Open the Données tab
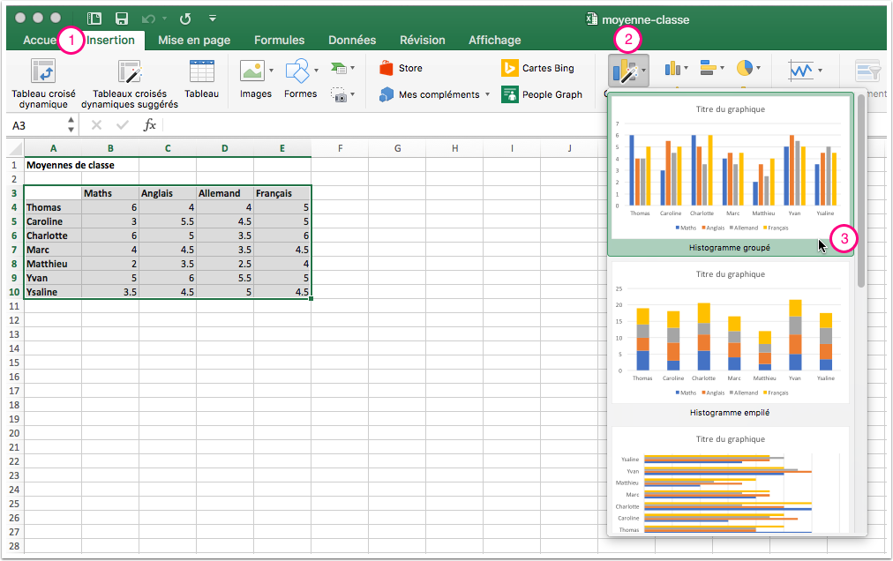893x561 pixels. [352, 40]
